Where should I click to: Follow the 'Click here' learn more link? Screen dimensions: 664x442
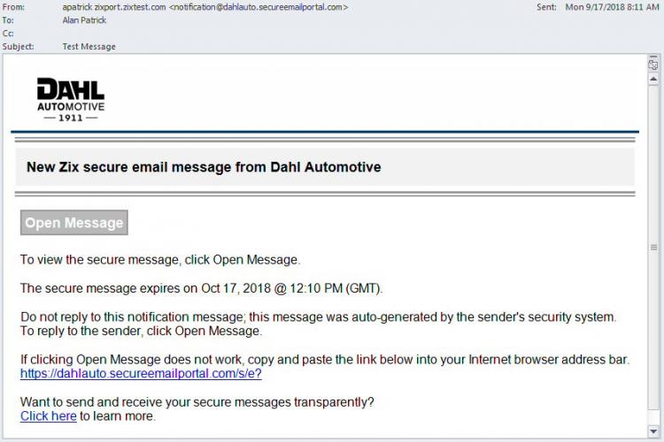49,415
